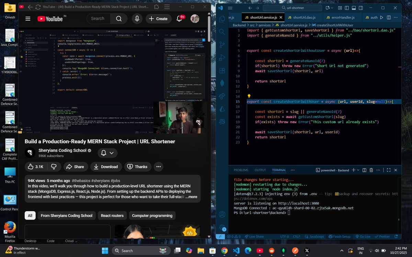Viewport: 412px width, 257px height.
Task: Open the MongoDB leaf icon in activity bar
Action: coord(222,83)
